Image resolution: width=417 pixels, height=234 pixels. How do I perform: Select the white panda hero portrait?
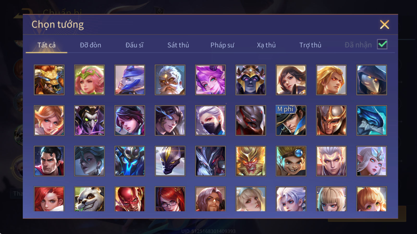pos(89,199)
